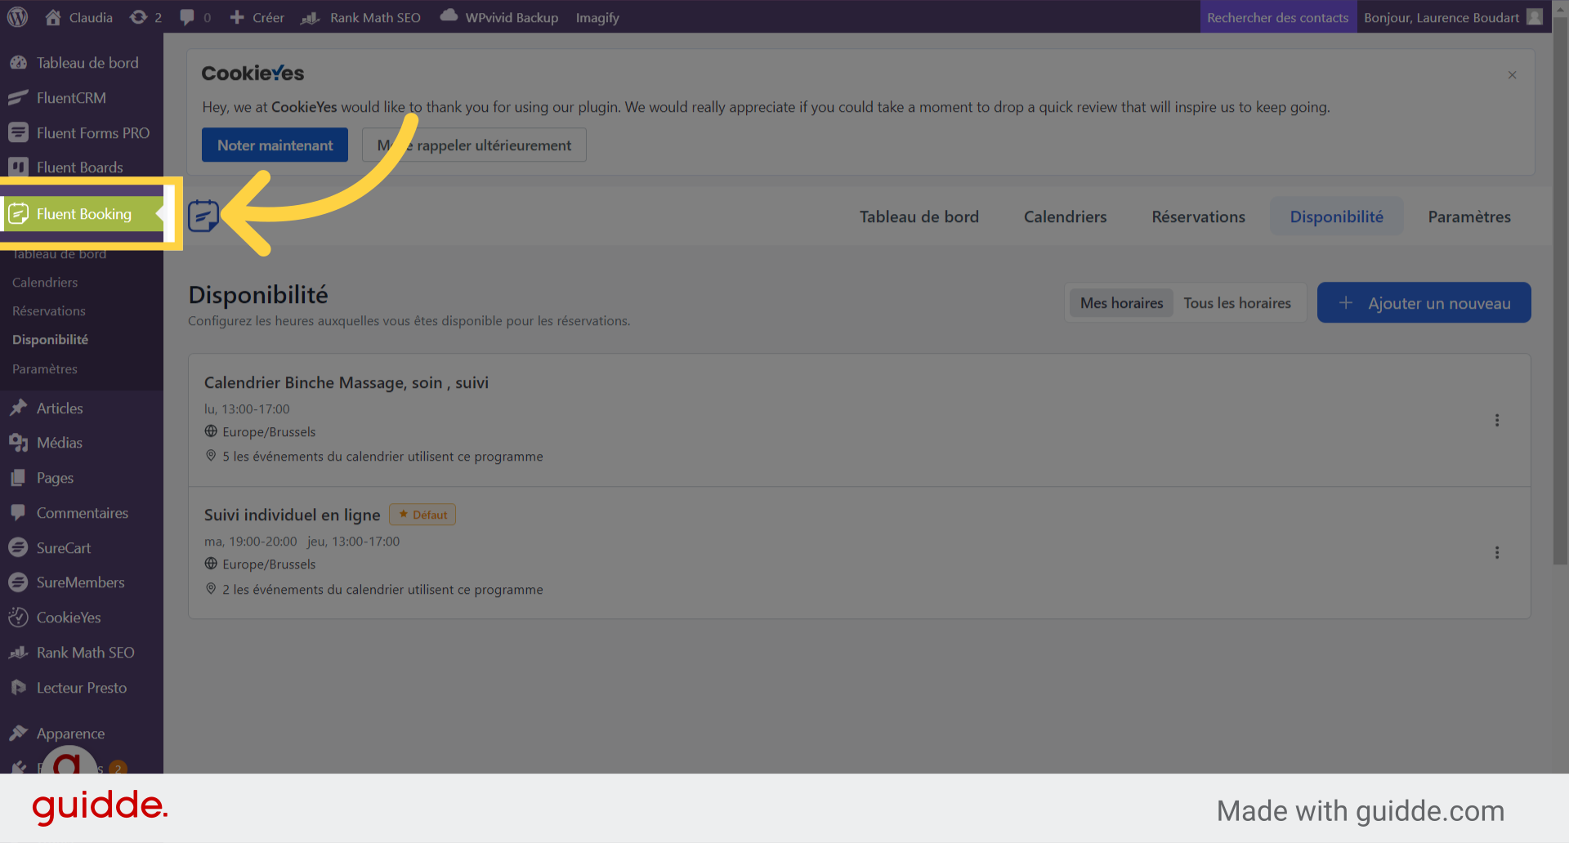This screenshot has width=1569, height=843.
Task: Open the Calendriers submenu link
Action: (45, 283)
